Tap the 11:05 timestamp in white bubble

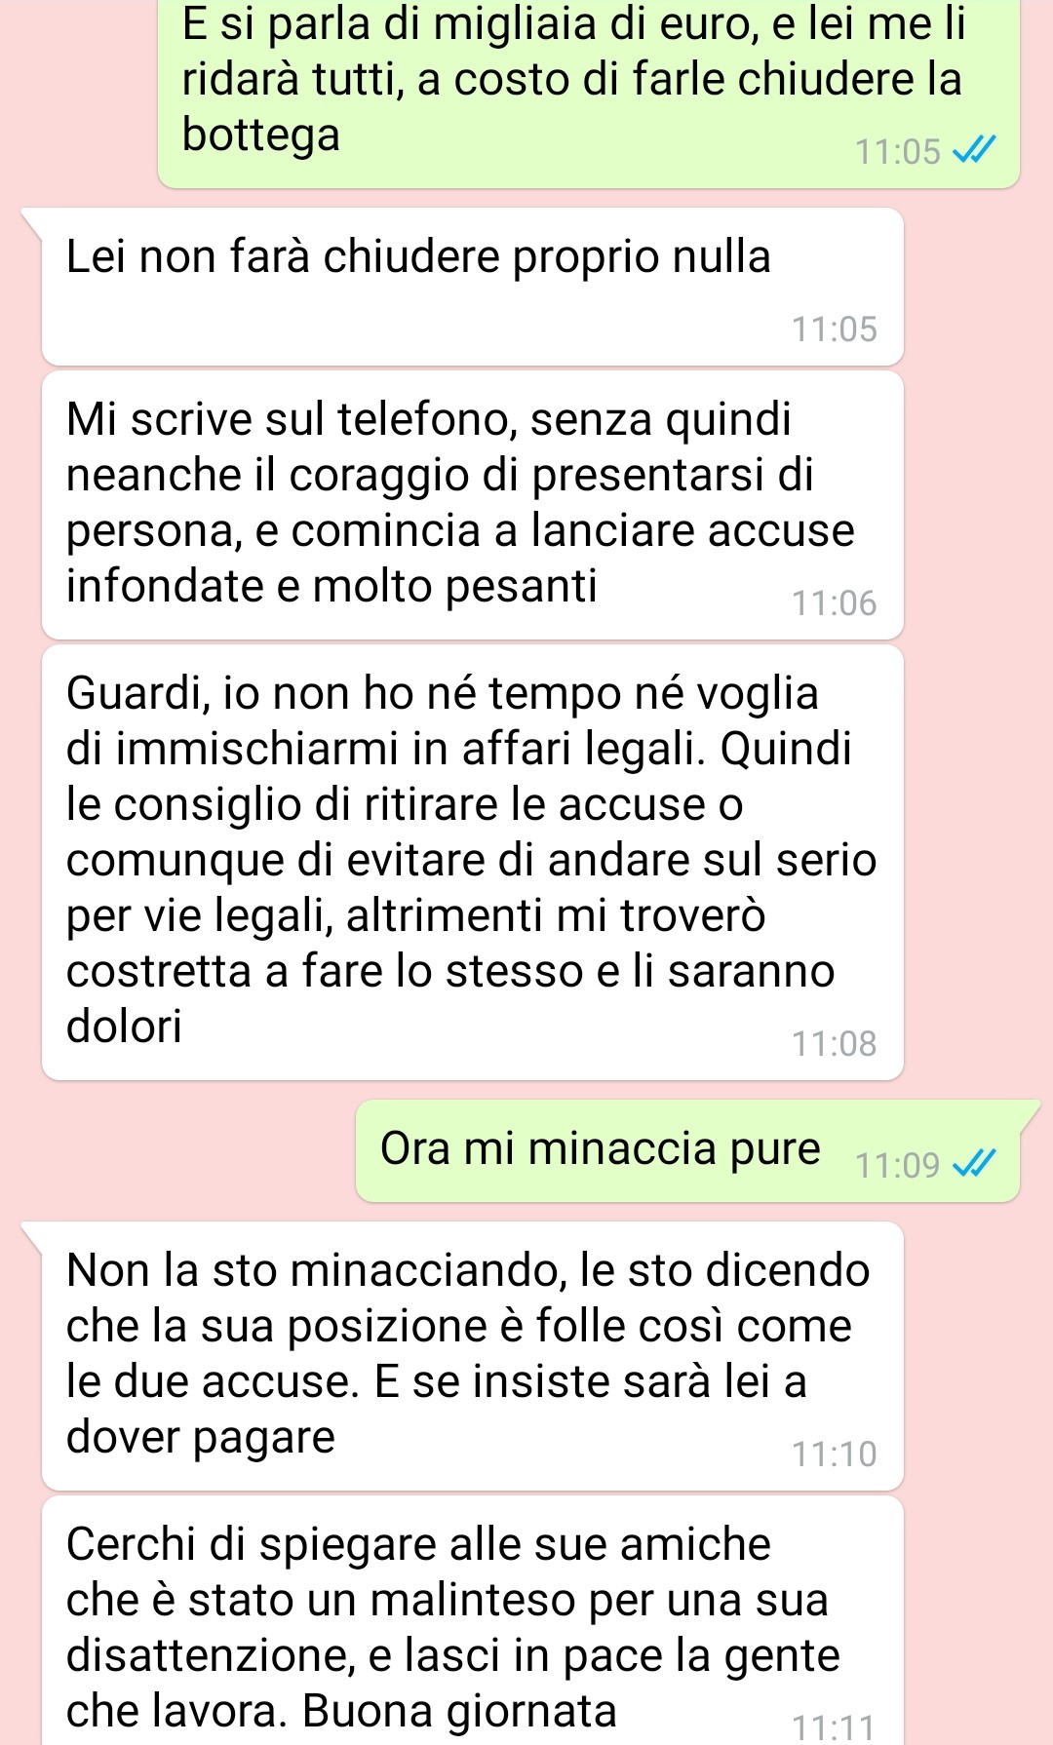click(x=835, y=330)
